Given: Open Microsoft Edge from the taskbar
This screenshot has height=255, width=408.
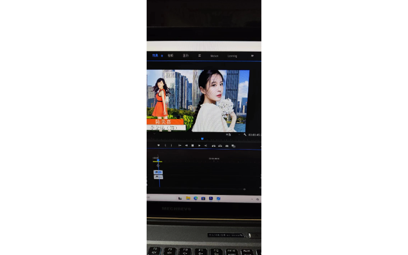Looking at the screenshot, I should [x=195, y=198].
